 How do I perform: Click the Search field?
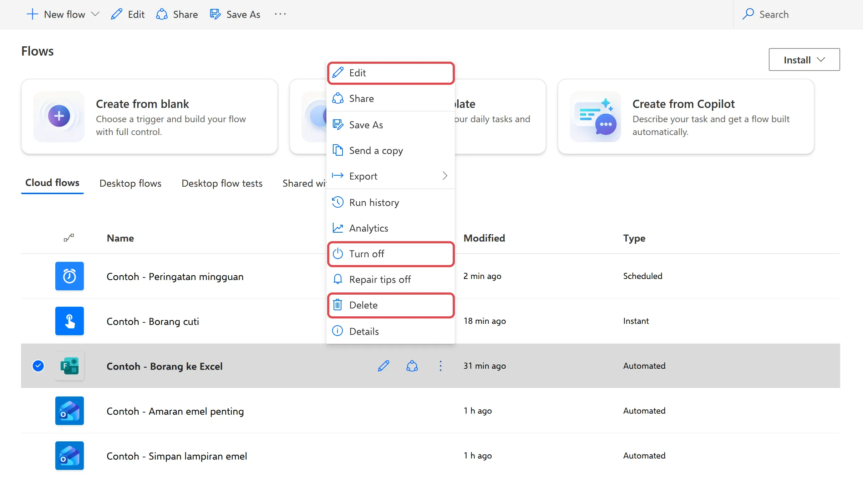coord(798,14)
